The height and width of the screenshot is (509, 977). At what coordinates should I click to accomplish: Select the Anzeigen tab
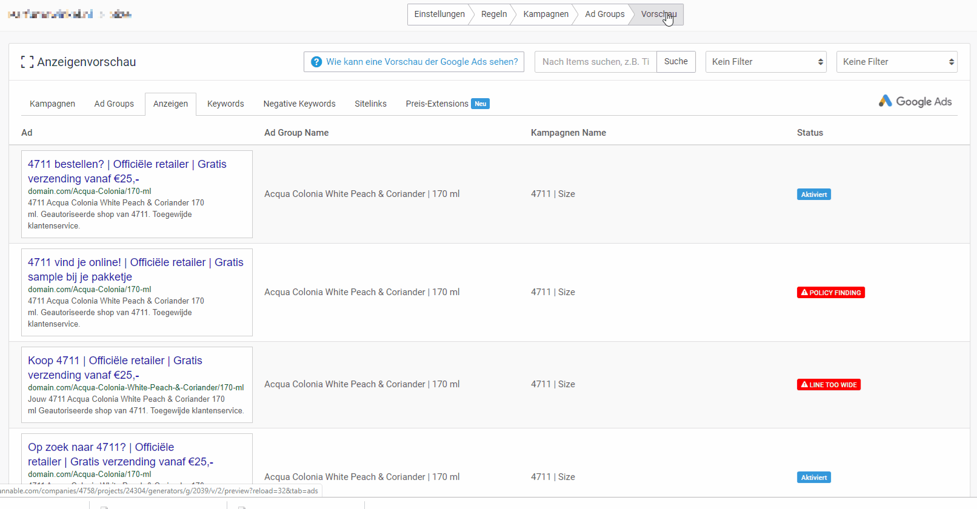[170, 104]
